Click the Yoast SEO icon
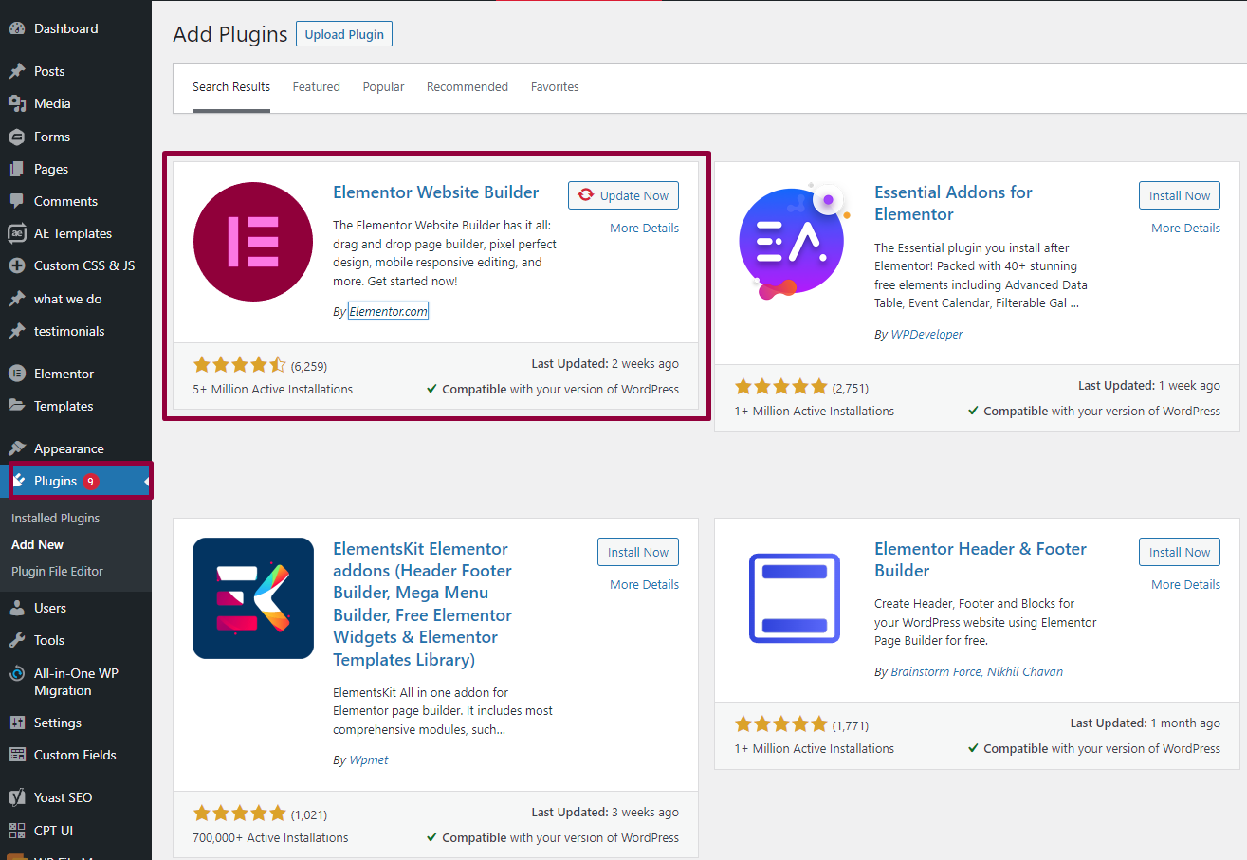1247x860 pixels. (x=17, y=797)
